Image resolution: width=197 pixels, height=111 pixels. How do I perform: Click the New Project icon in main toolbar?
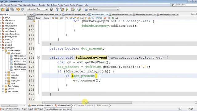[x=3, y=9]
